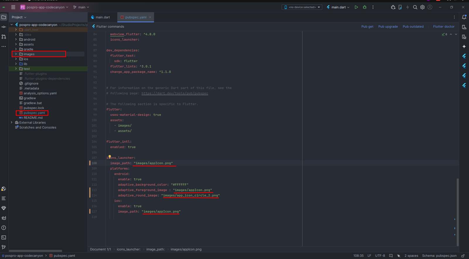Open Commit tool window icon

coord(4,27)
